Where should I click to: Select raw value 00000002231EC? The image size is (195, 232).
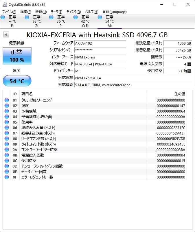171,128
